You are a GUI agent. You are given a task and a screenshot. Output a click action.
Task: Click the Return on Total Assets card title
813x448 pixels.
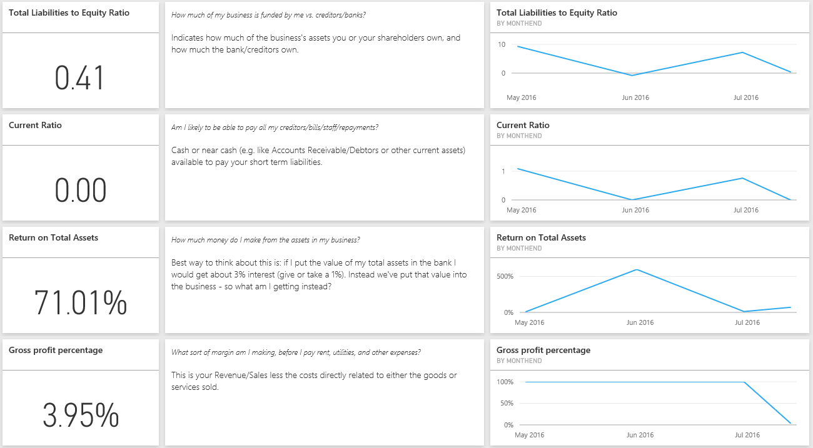tap(53, 237)
